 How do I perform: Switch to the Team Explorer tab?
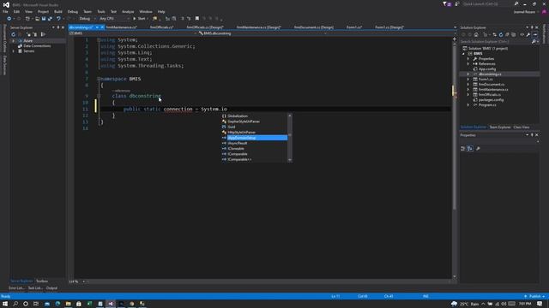(500, 127)
